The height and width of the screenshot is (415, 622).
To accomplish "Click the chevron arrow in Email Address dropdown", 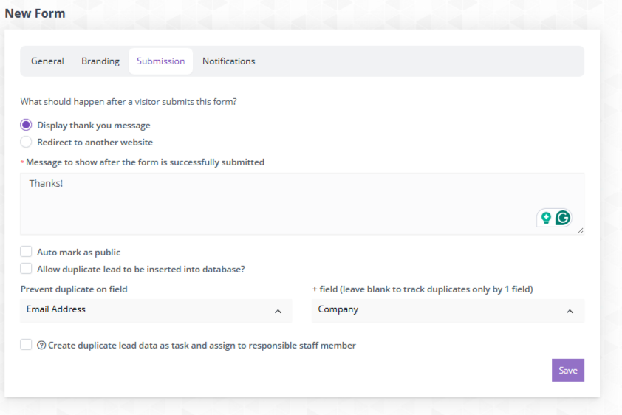I will coord(278,312).
